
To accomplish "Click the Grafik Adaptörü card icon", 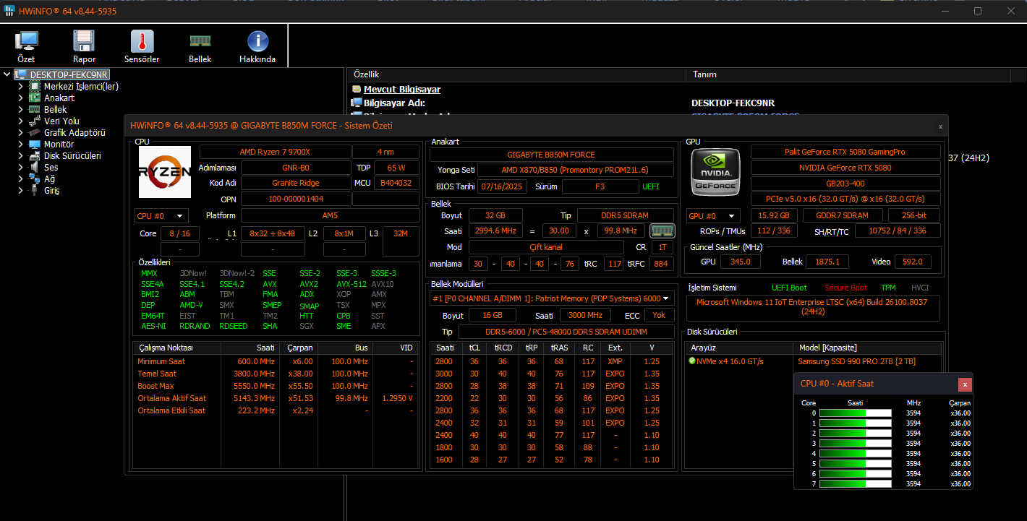I will coord(35,132).
